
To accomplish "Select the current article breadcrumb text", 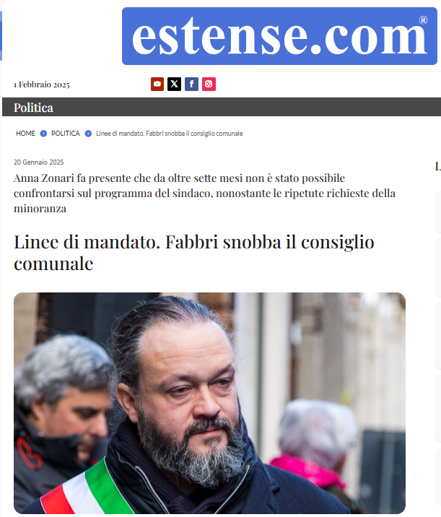I will coord(170,134).
